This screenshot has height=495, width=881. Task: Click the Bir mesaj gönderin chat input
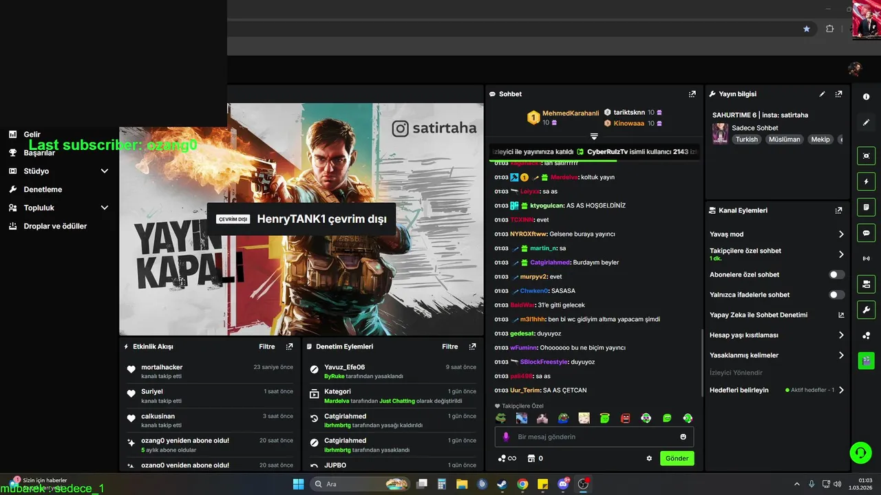(595, 437)
